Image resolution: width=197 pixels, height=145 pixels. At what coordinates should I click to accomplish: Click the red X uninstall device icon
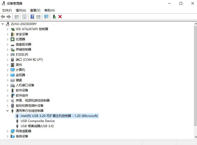(60, 17)
